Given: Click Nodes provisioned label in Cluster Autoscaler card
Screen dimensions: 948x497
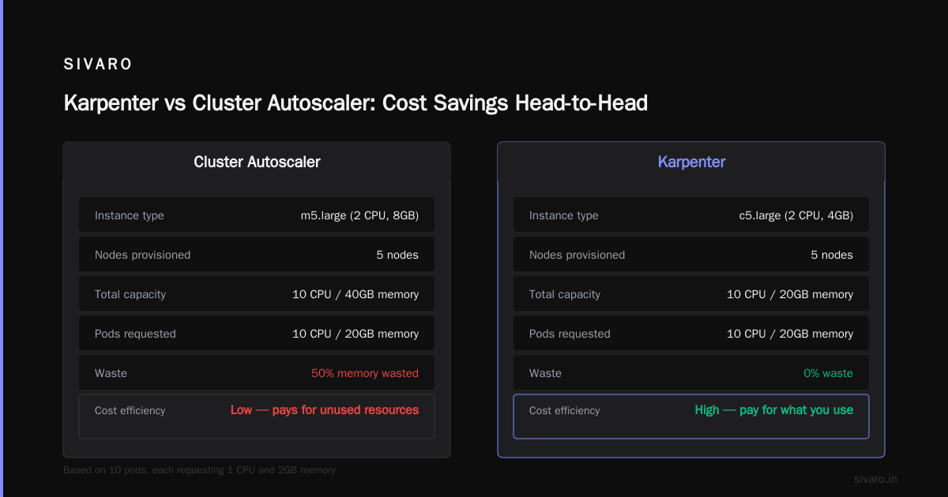Looking at the screenshot, I should [142, 255].
